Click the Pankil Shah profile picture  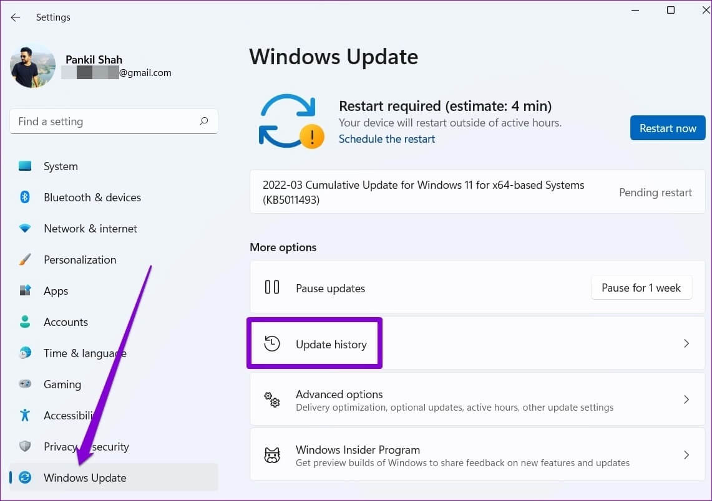coord(32,66)
